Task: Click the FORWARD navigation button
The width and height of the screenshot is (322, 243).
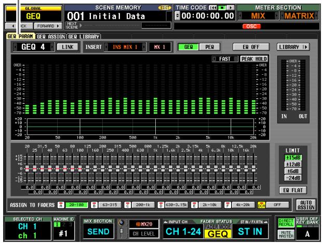Action: click(x=48, y=26)
